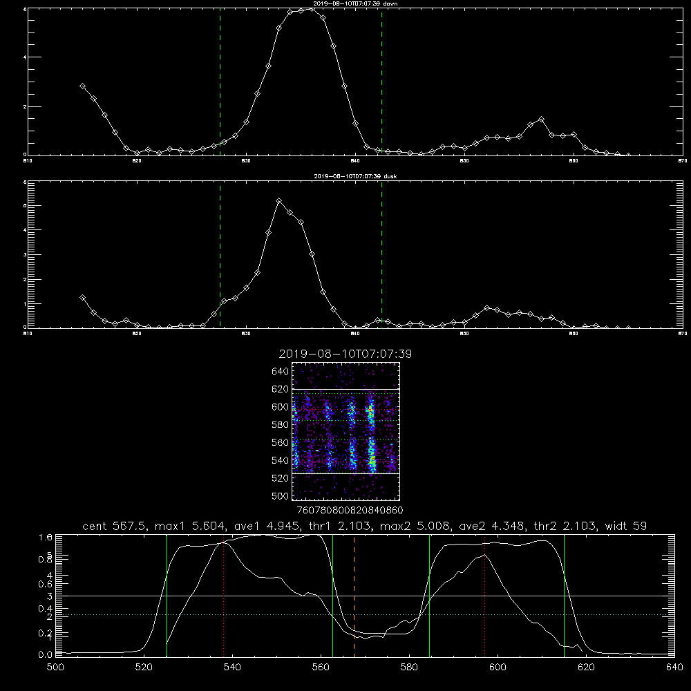The image size is (691, 691).
Task: Click the rightmost green solid line in the bottom plot
Action: click(564, 596)
